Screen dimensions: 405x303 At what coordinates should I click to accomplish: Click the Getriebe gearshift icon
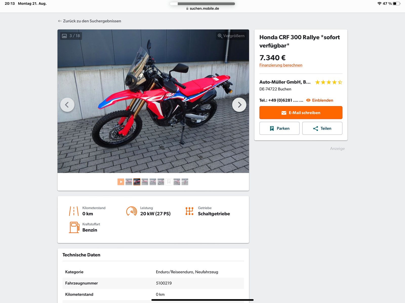189,211
